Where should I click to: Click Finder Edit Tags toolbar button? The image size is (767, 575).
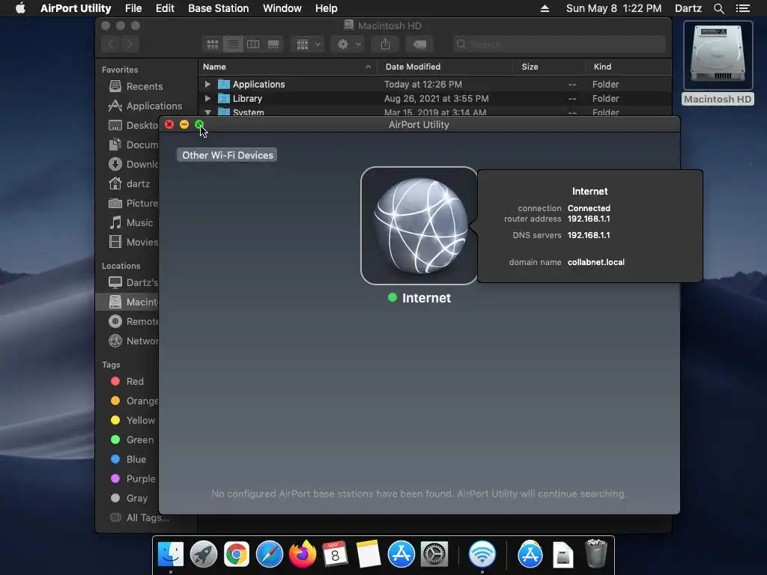[x=419, y=44]
